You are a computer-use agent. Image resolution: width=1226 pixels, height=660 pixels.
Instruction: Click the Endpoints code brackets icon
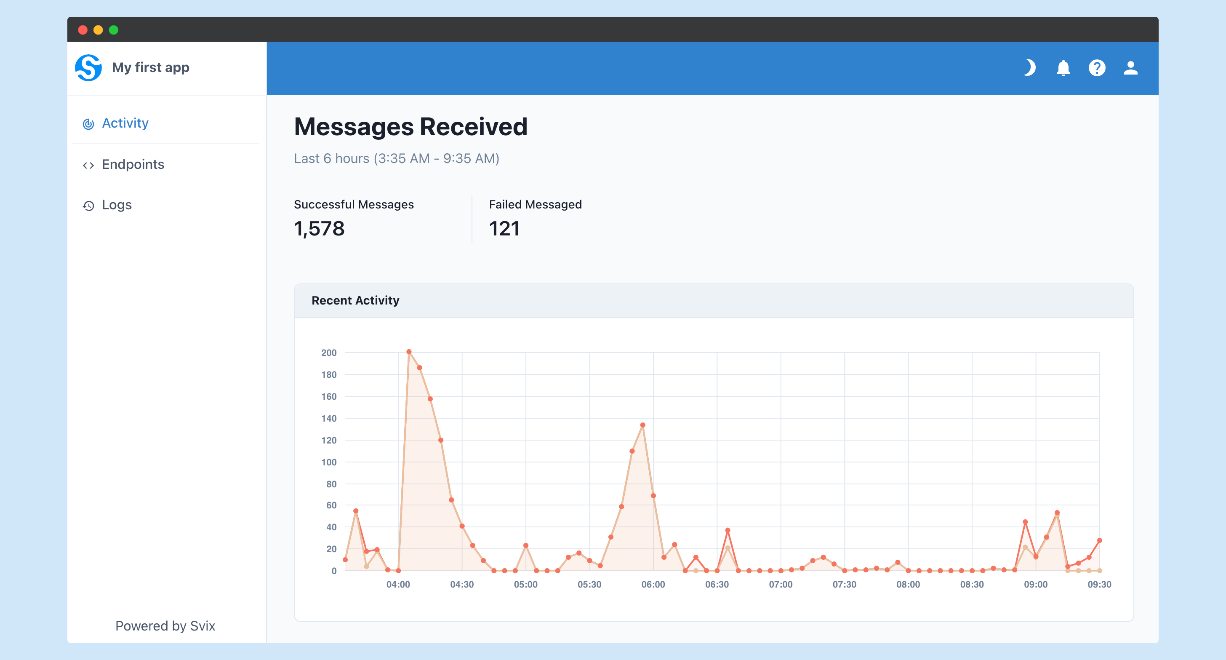pos(88,165)
